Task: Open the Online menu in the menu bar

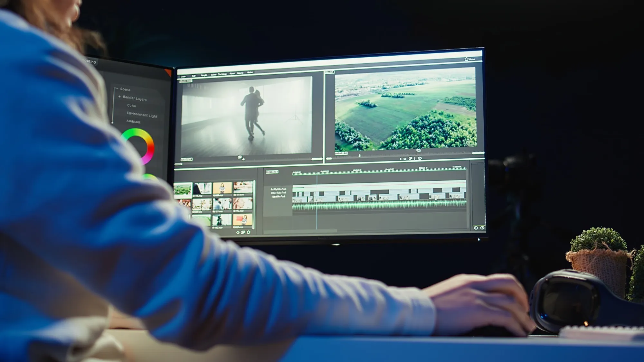Action: pos(250,72)
